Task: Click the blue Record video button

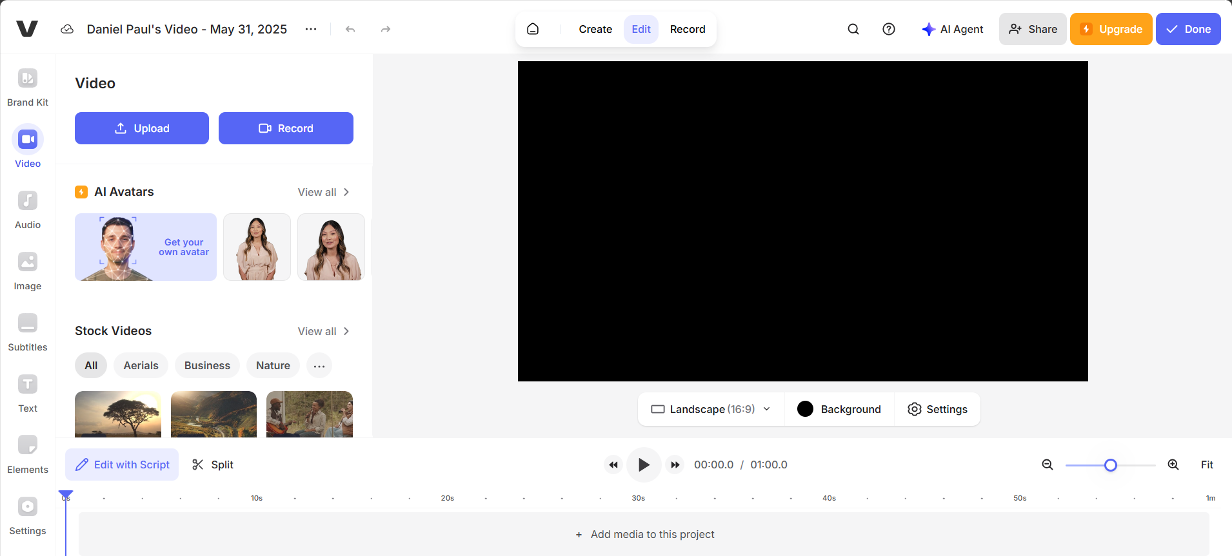Action: pyautogui.click(x=286, y=128)
